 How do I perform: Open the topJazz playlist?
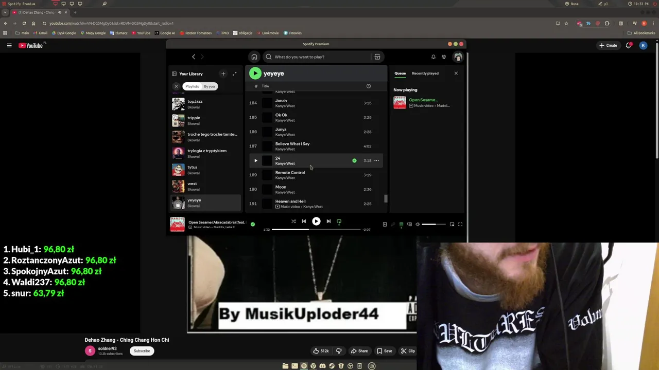pos(205,104)
